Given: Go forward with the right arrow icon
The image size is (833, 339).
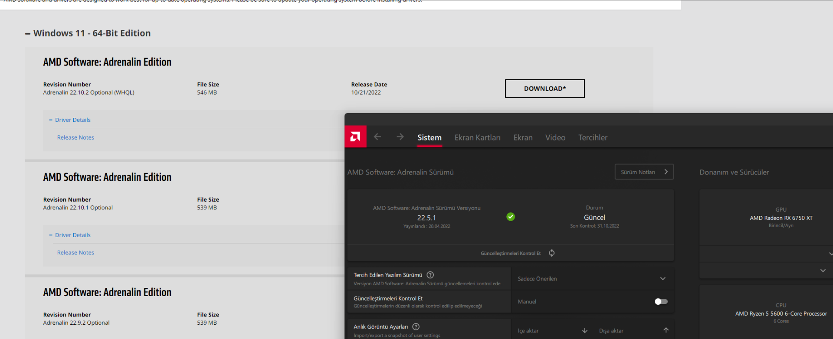Looking at the screenshot, I should [400, 137].
